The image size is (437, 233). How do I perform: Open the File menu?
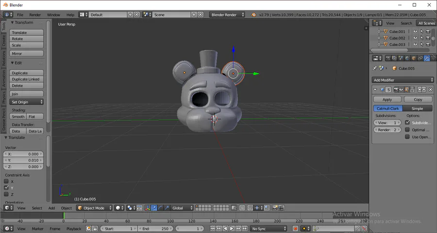(x=20, y=15)
